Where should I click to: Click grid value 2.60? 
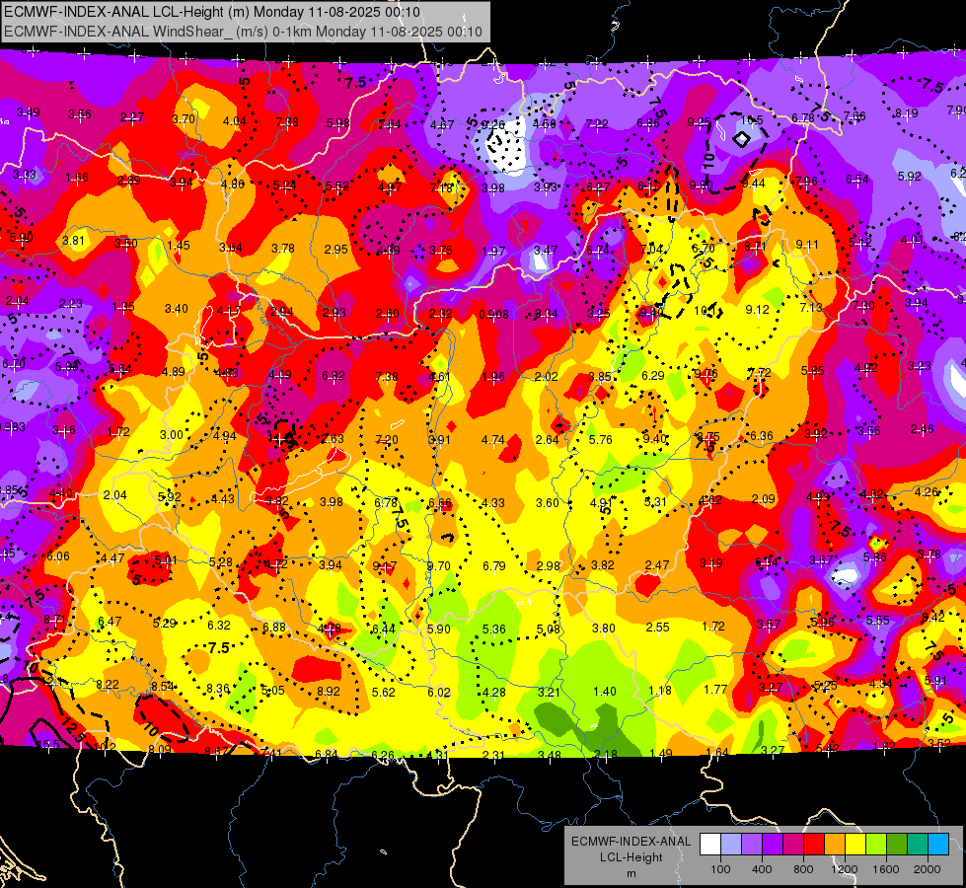pos(388,314)
